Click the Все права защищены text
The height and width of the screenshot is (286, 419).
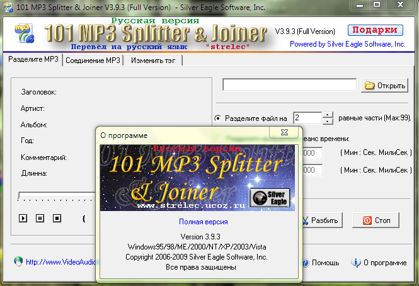(x=201, y=267)
